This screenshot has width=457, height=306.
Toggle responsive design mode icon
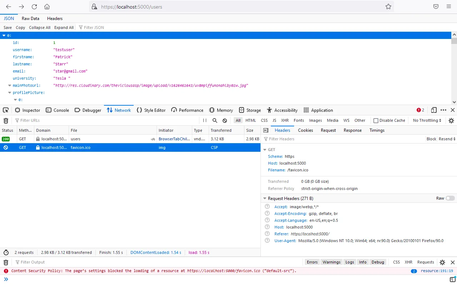(434, 110)
